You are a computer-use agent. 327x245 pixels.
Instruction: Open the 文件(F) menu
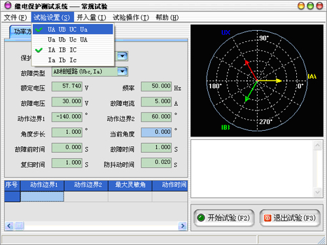(x=15, y=18)
